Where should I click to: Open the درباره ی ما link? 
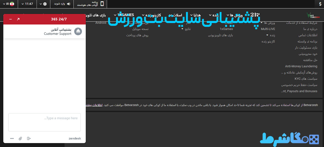309,29
